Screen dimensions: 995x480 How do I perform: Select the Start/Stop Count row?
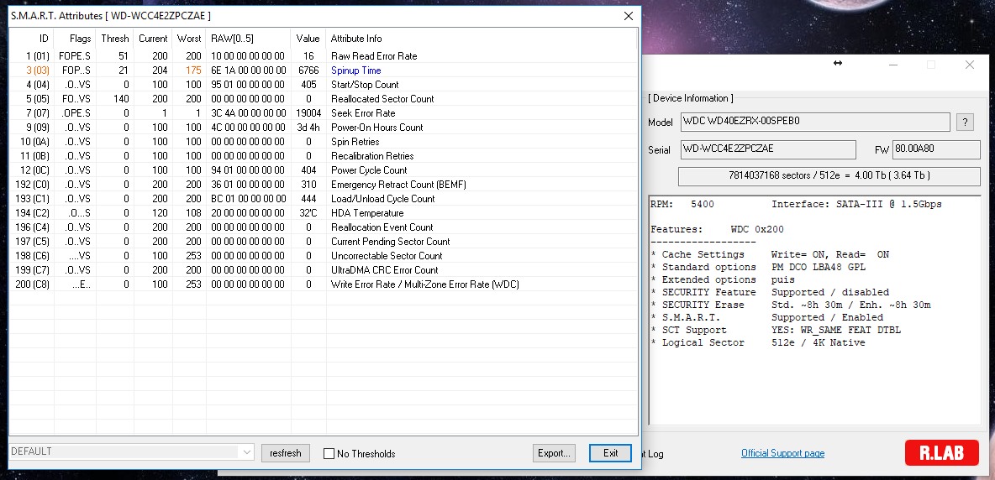point(323,84)
